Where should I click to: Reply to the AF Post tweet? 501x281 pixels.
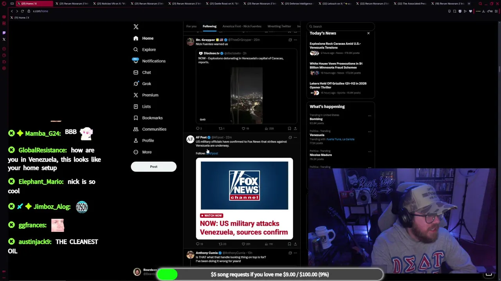click(x=199, y=244)
